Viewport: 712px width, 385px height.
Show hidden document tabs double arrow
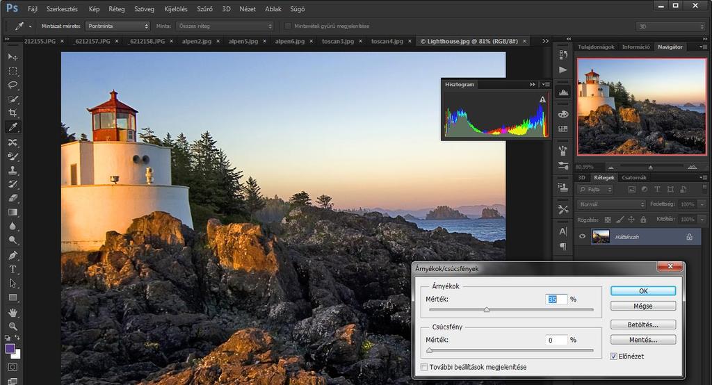[545, 41]
